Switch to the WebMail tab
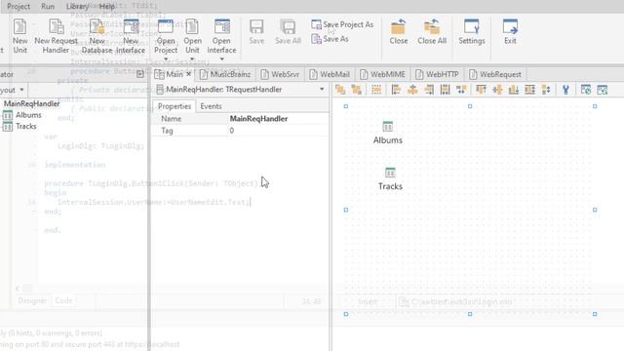Screen dimensions: 624x351 click(330, 74)
